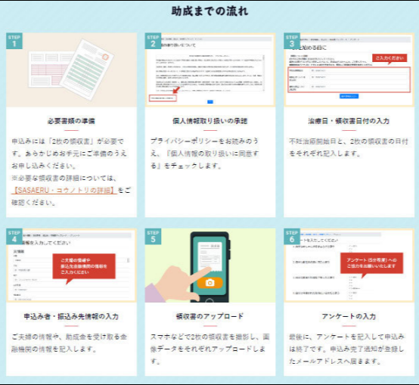Screen dimensions: 419x385
Task: Click the 助成までの流れ page title
Action: coord(209,11)
